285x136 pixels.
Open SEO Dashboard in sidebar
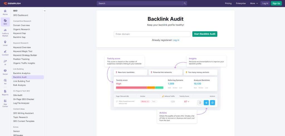tap(21, 15)
